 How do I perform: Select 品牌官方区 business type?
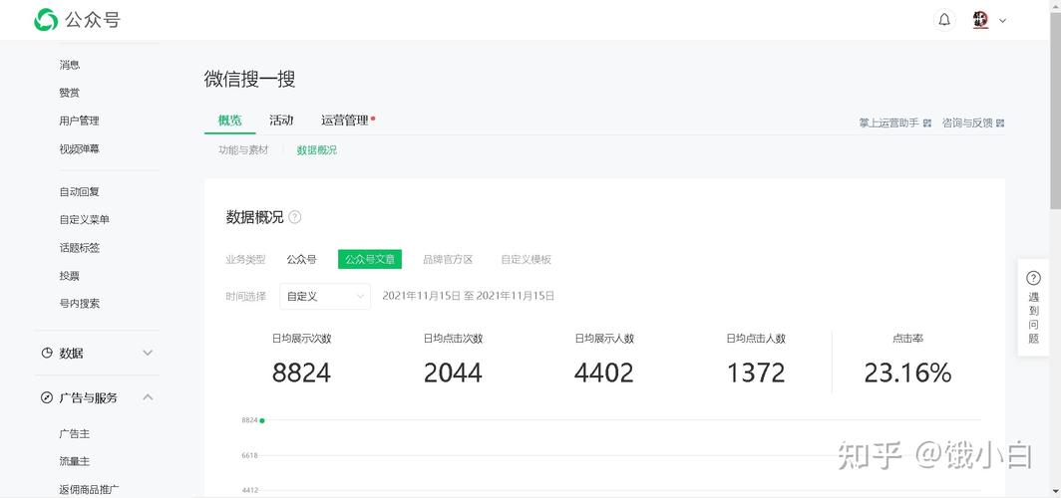(x=448, y=260)
